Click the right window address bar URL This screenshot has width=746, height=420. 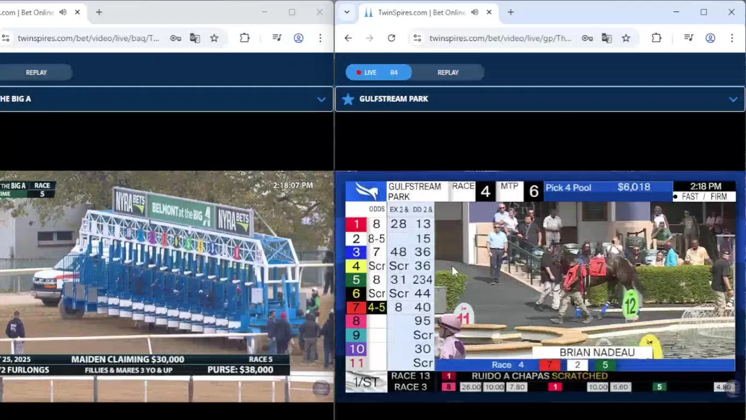point(500,38)
